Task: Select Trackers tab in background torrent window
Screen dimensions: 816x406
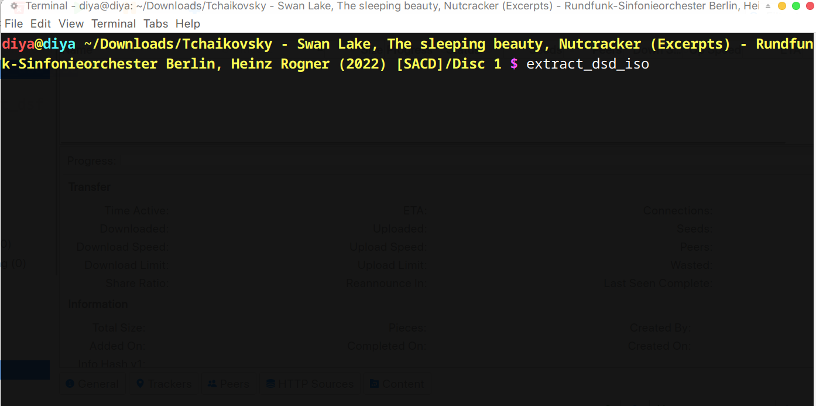Action: click(x=164, y=384)
